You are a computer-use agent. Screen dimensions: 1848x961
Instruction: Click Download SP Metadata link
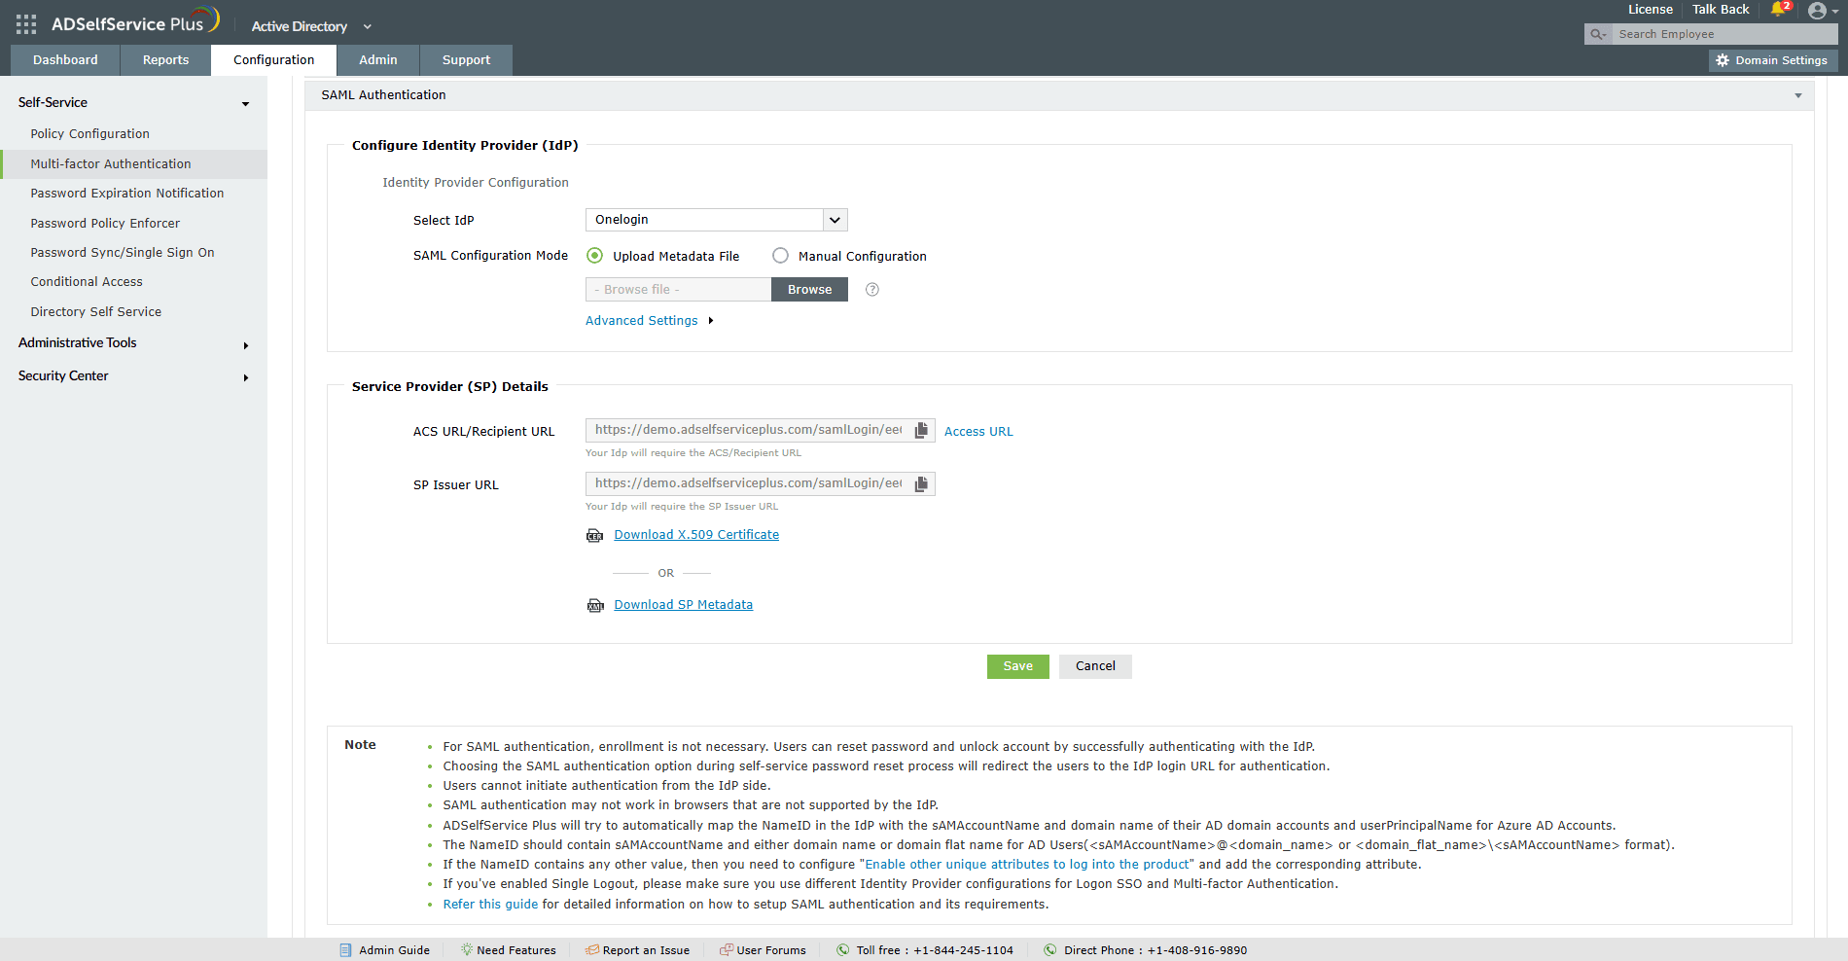click(x=683, y=605)
